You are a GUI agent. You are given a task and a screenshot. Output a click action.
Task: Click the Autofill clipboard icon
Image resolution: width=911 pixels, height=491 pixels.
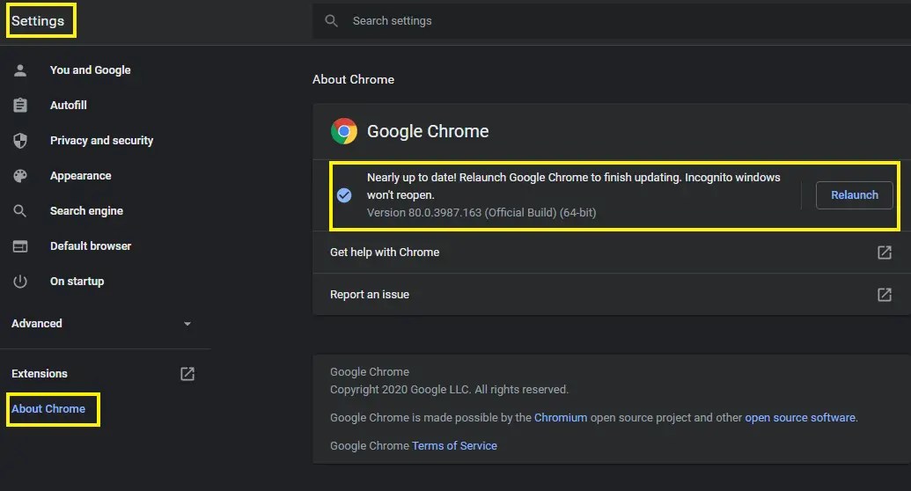pyautogui.click(x=20, y=106)
